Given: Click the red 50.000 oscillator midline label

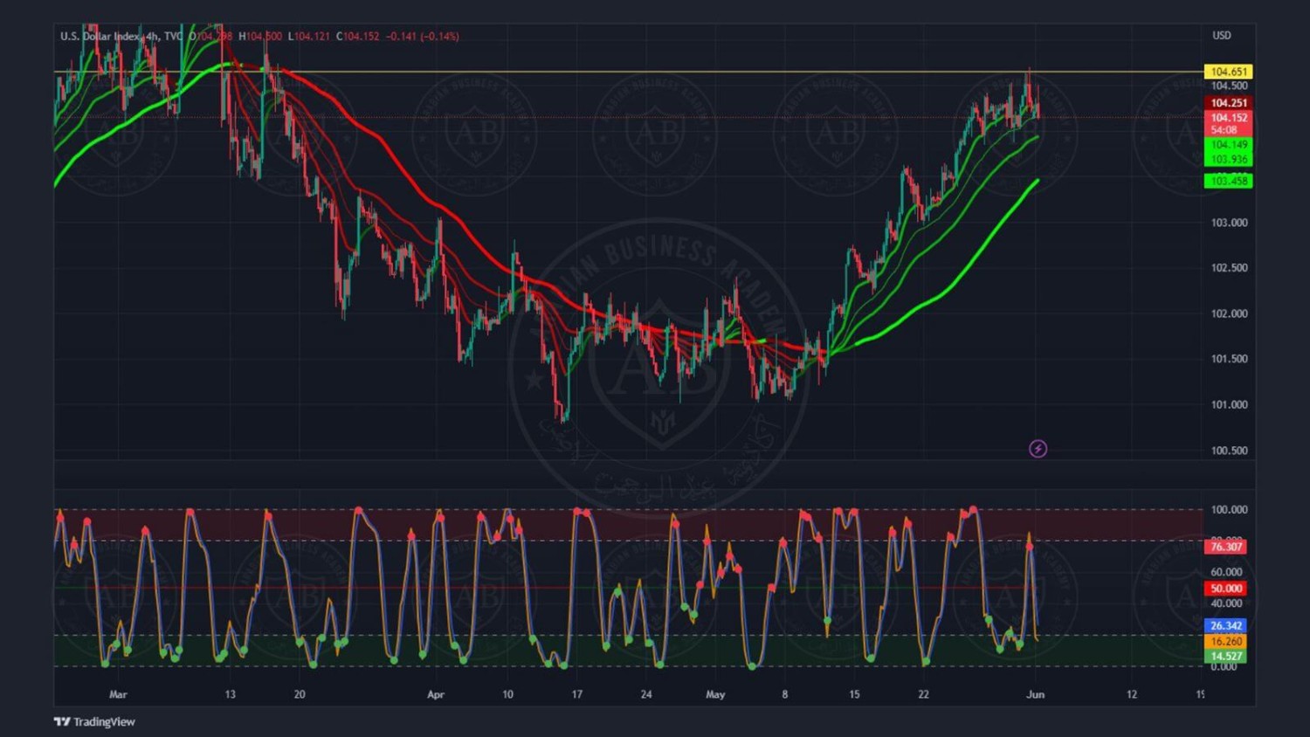Looking at the screenshot, I should click(x=1225, y=589).
